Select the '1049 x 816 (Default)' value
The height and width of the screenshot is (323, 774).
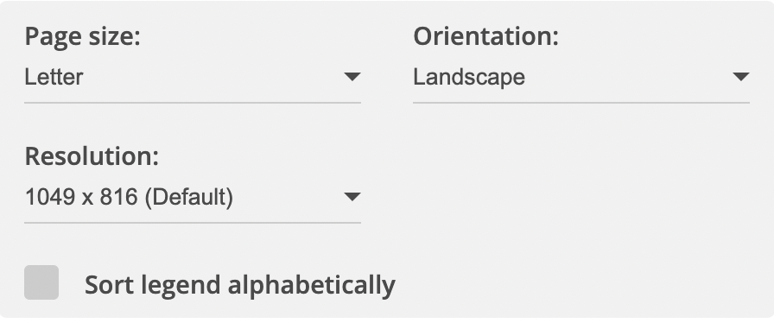click(129, 197)
